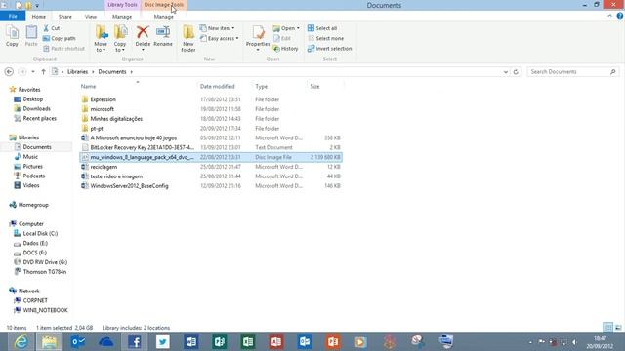The width and height of the screenshot is (625, 351).
Task: Open the Library Tools tab
Action: pyautogui.click(x=122, y=5)
